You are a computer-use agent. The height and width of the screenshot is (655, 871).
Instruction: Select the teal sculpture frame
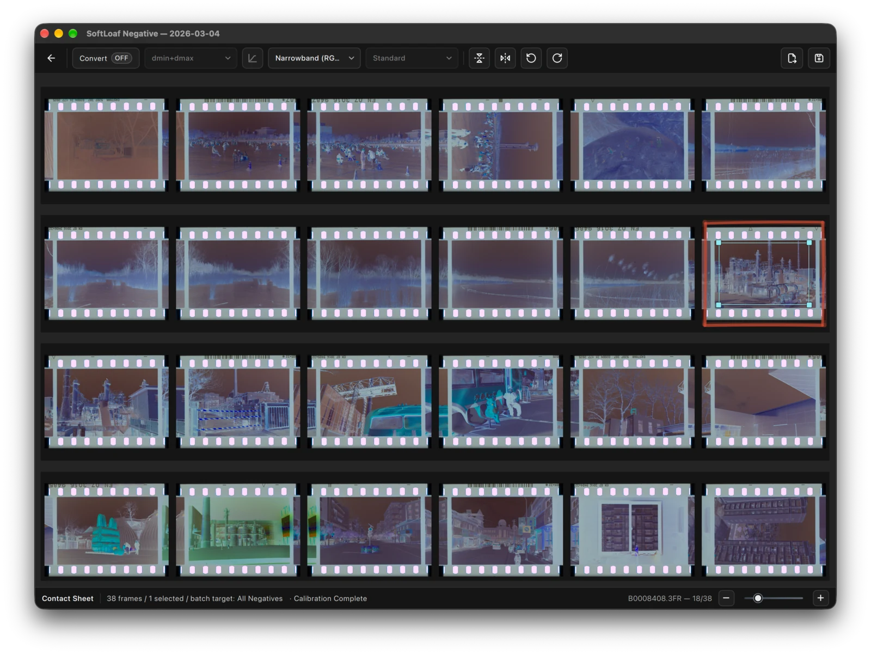(107, 530)
